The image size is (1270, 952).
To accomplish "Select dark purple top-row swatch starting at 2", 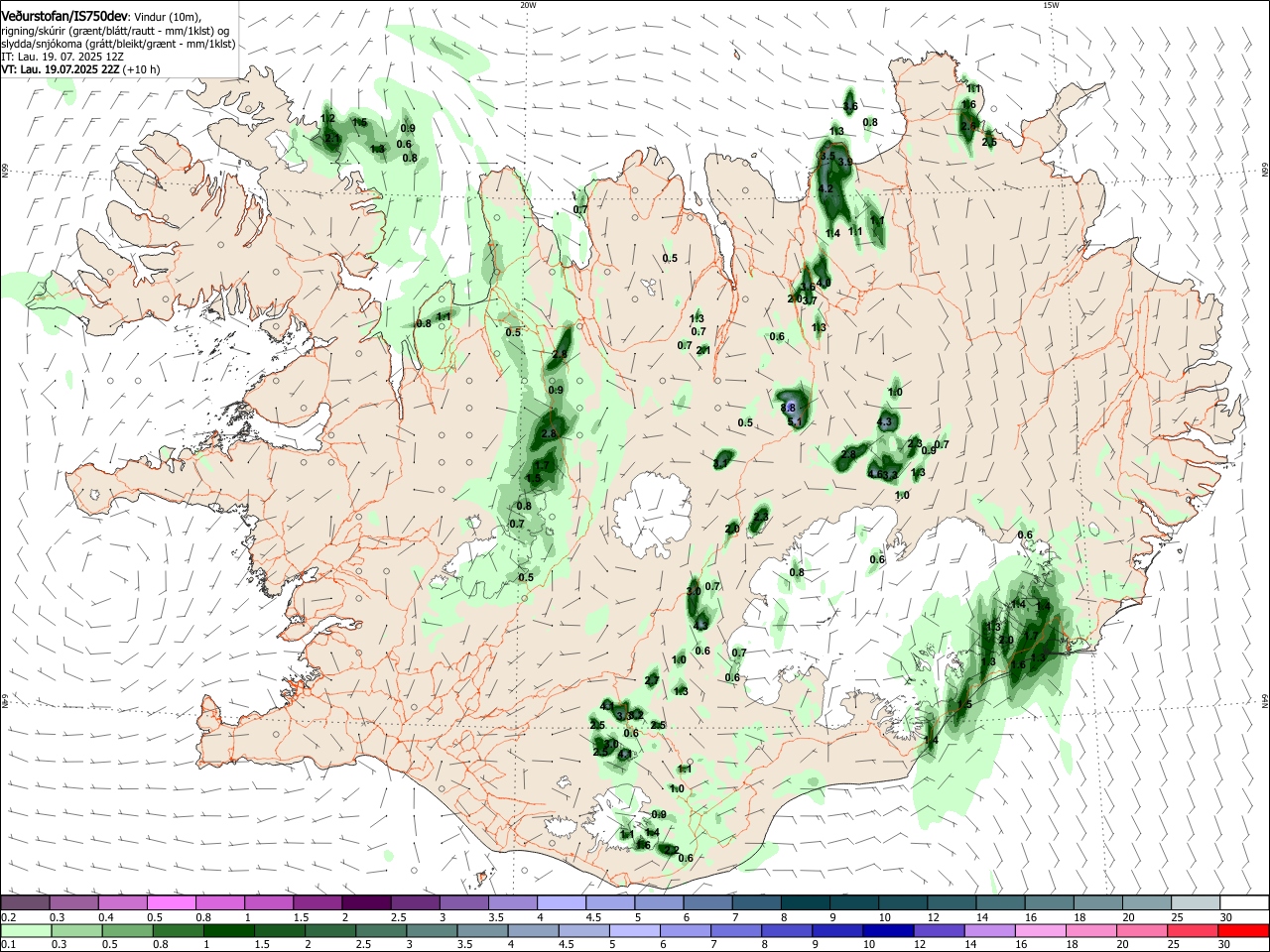I will pos(365,902).
